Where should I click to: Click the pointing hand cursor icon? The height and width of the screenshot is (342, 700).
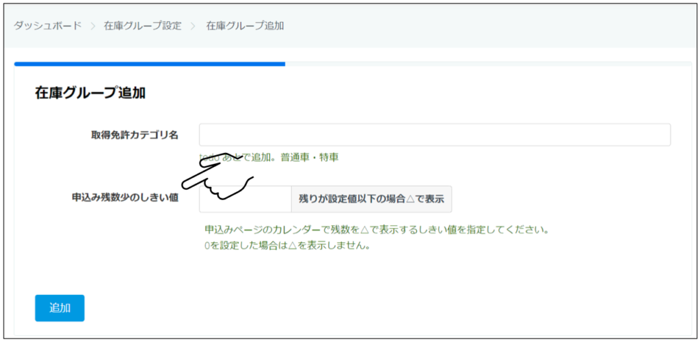(217, 177)
